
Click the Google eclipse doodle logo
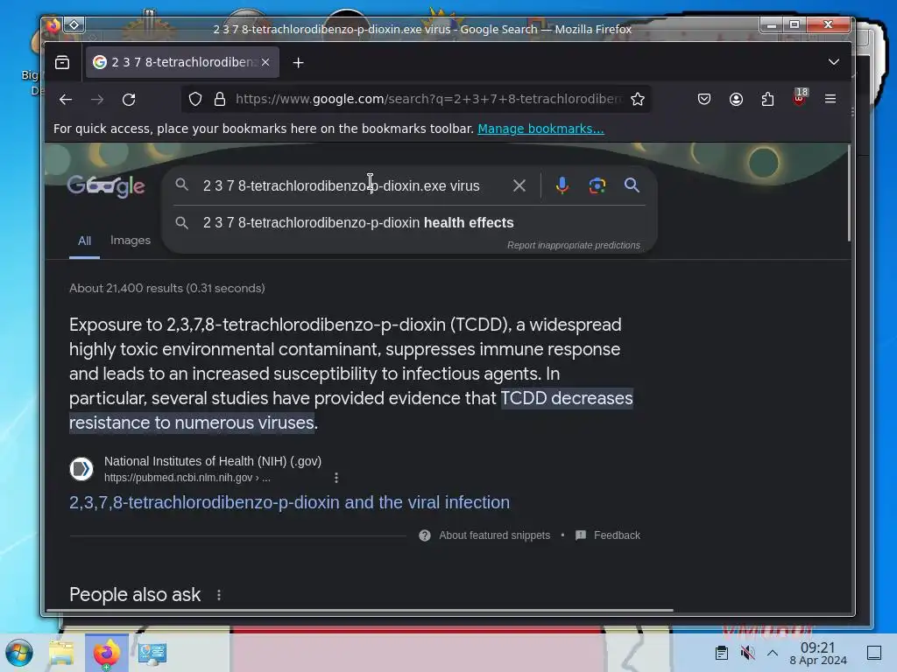[x=106, y=185]
